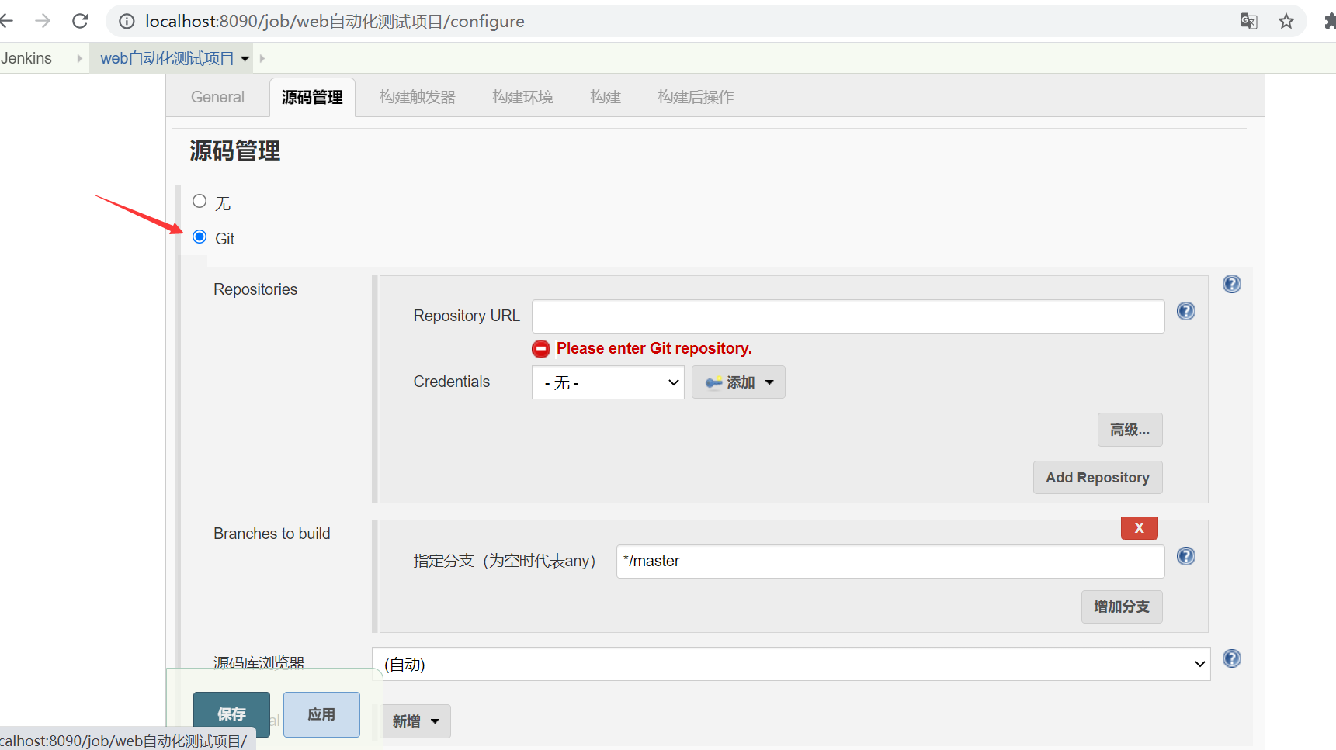The width and height of the screenshot is (1336, 750).
Task: Expand the breadcrumb arrow after Jenkins
Action: pyautogui.click(x=79, y=58)
